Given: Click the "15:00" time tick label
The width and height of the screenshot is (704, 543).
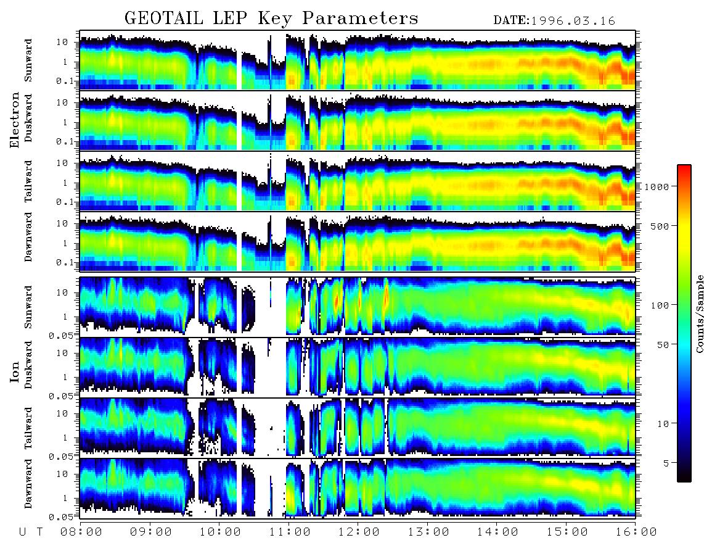Looking at the screenshot, I should coord(567,532).
